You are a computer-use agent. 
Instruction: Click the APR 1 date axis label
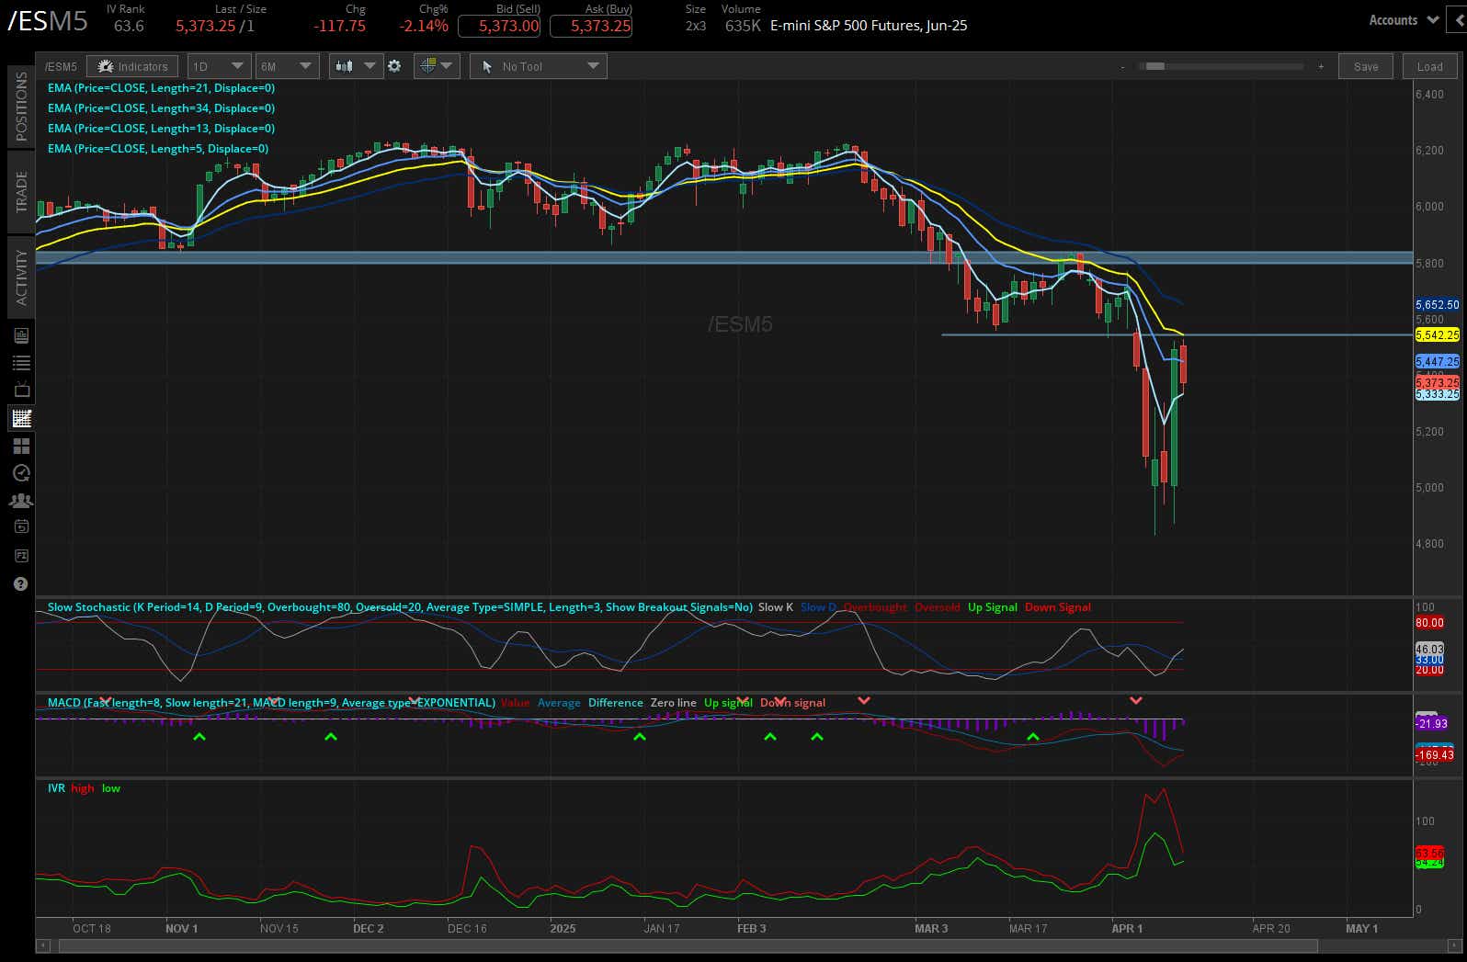tap(1127, 929)
